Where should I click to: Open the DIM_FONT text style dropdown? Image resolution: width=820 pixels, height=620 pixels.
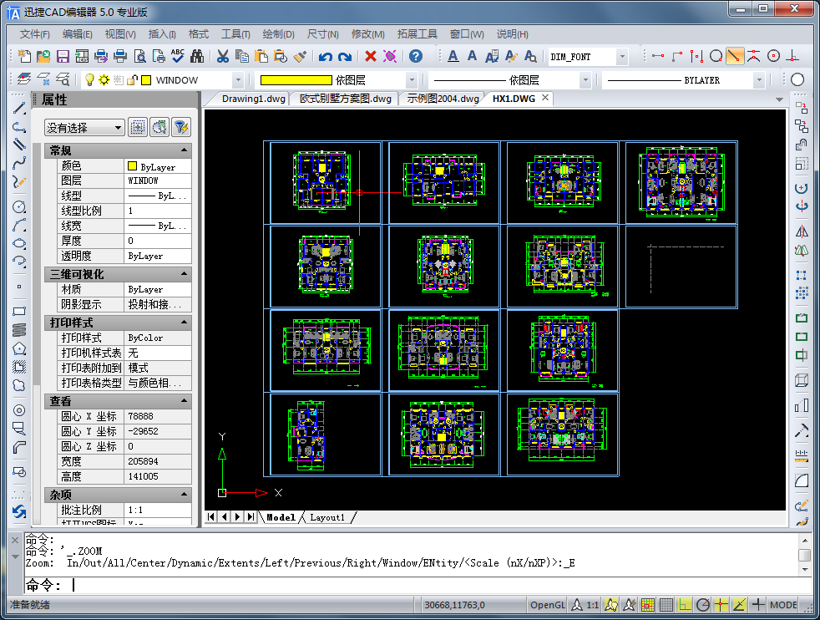(x=622, y=57)
